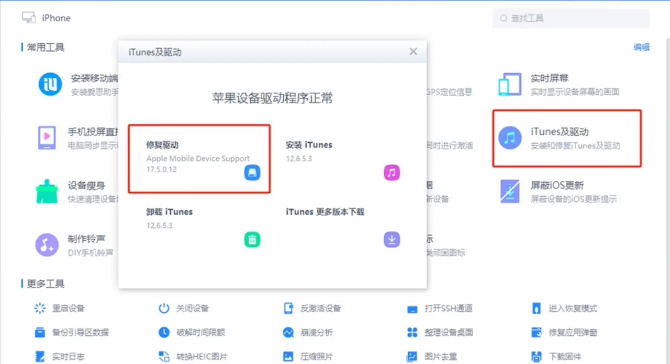Click the green 卸载 iTunes uninstall icon
Screen dimensions: 670x364
252,239
